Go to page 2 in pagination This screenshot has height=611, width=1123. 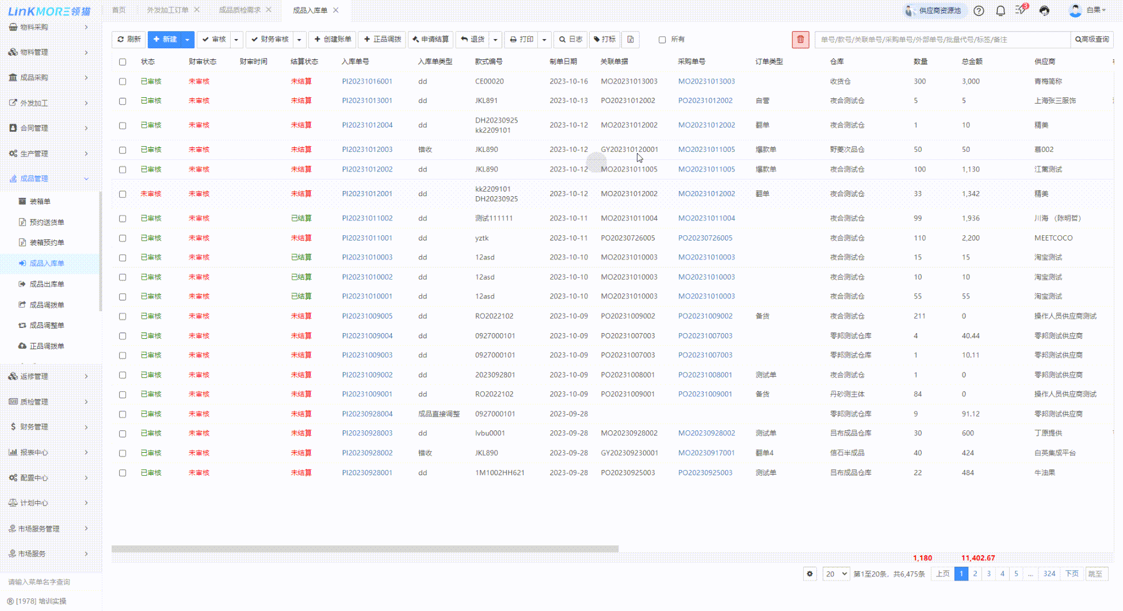tap(975, 574)
